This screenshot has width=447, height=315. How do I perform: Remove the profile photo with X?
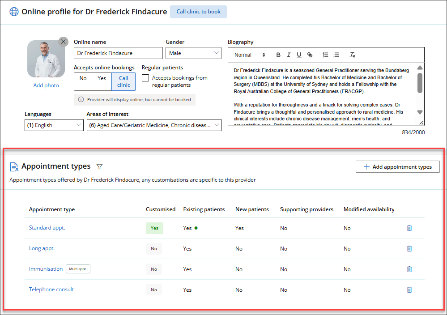63,42
